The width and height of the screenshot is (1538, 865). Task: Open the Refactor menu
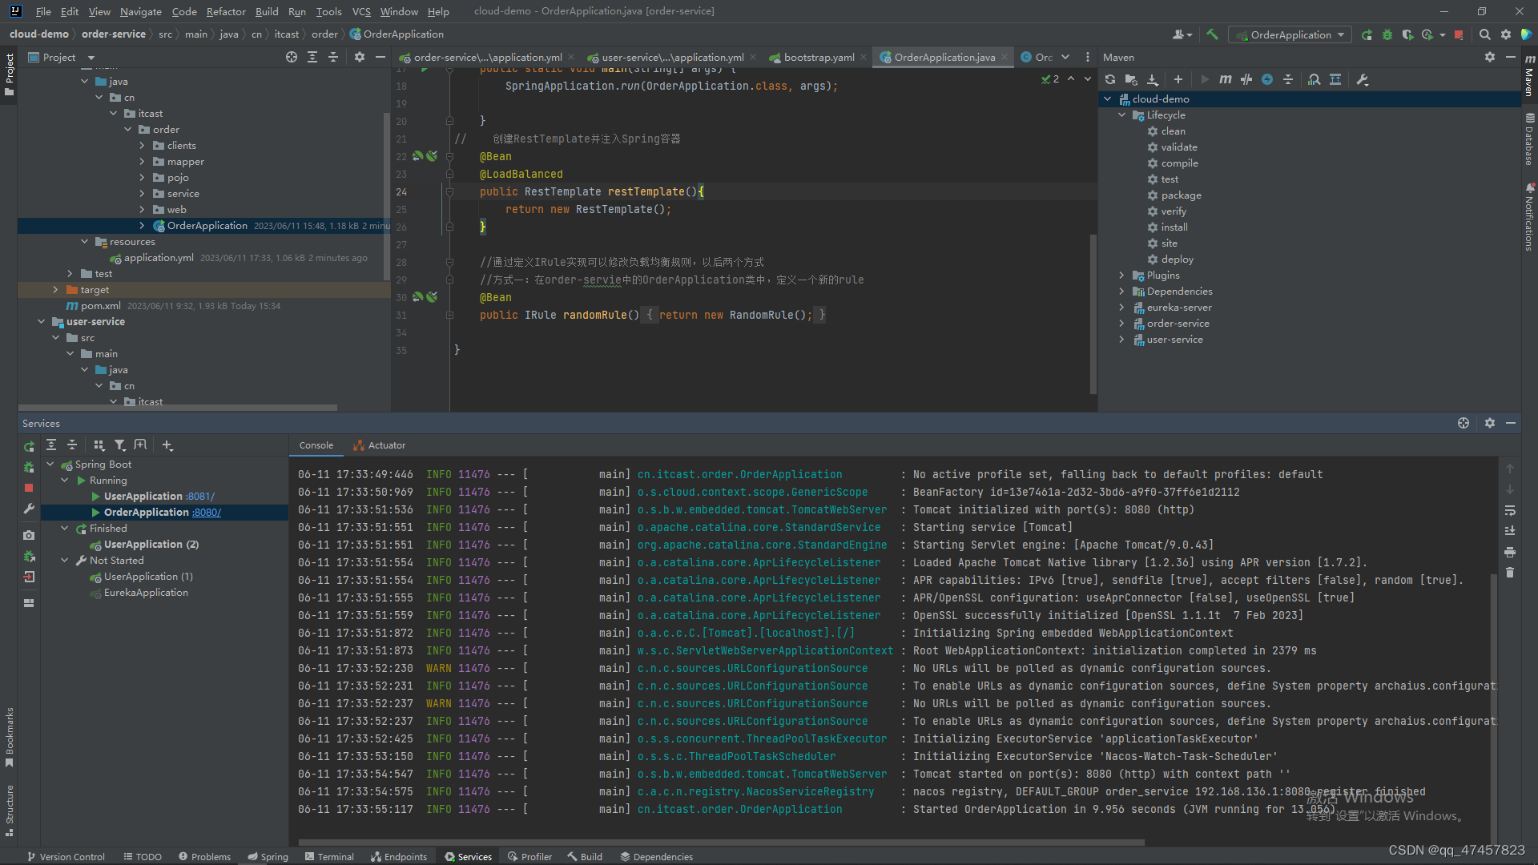[226, 11]
